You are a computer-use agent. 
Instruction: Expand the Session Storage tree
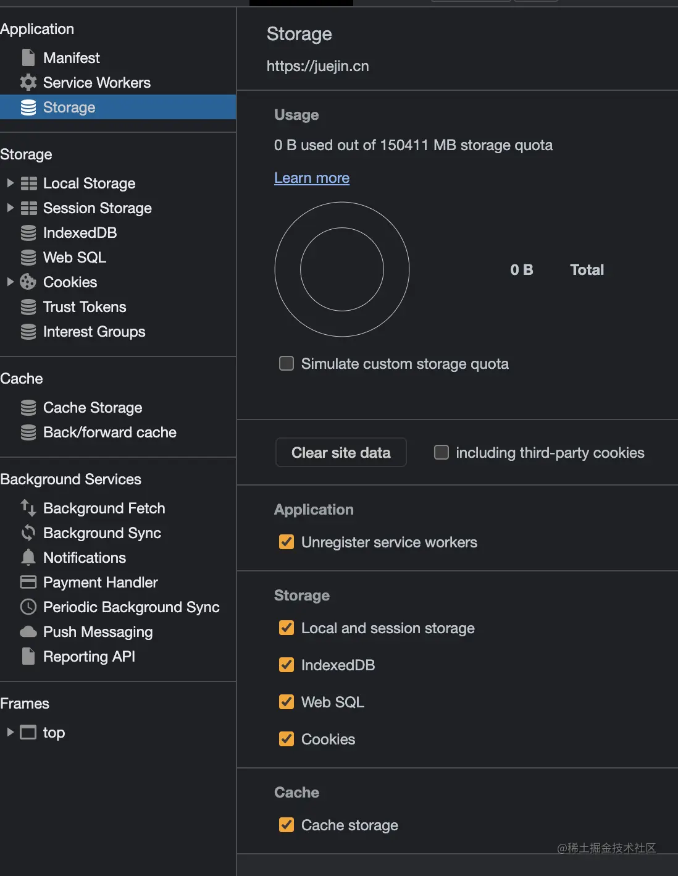point(10,208)
